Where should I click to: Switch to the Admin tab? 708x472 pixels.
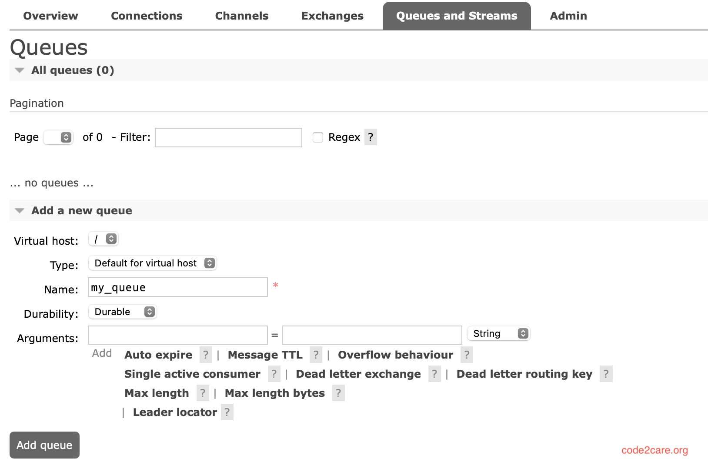(568, 16)
